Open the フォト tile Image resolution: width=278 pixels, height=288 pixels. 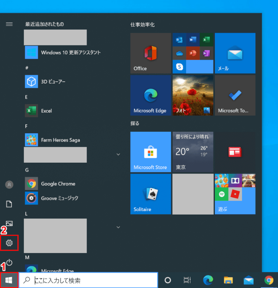tap(193, 95)
